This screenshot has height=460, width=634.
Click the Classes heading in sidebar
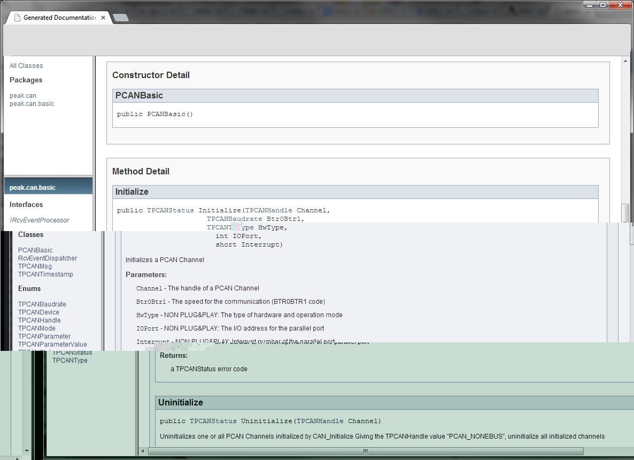click(x=30, y=235)
